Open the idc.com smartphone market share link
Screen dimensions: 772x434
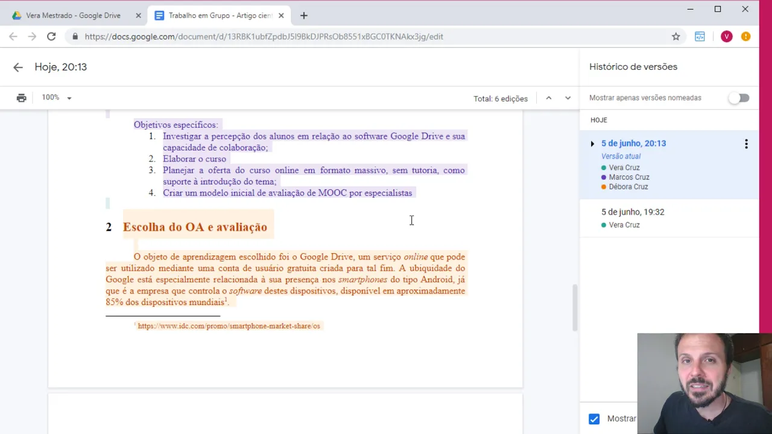click(x=229, y=326)
